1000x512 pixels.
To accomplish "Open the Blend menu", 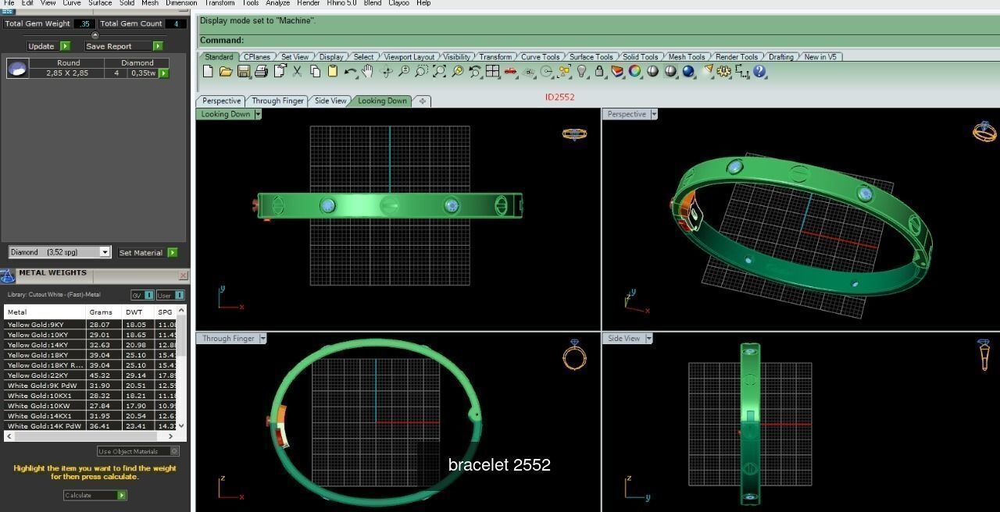I will coord(373,3).
